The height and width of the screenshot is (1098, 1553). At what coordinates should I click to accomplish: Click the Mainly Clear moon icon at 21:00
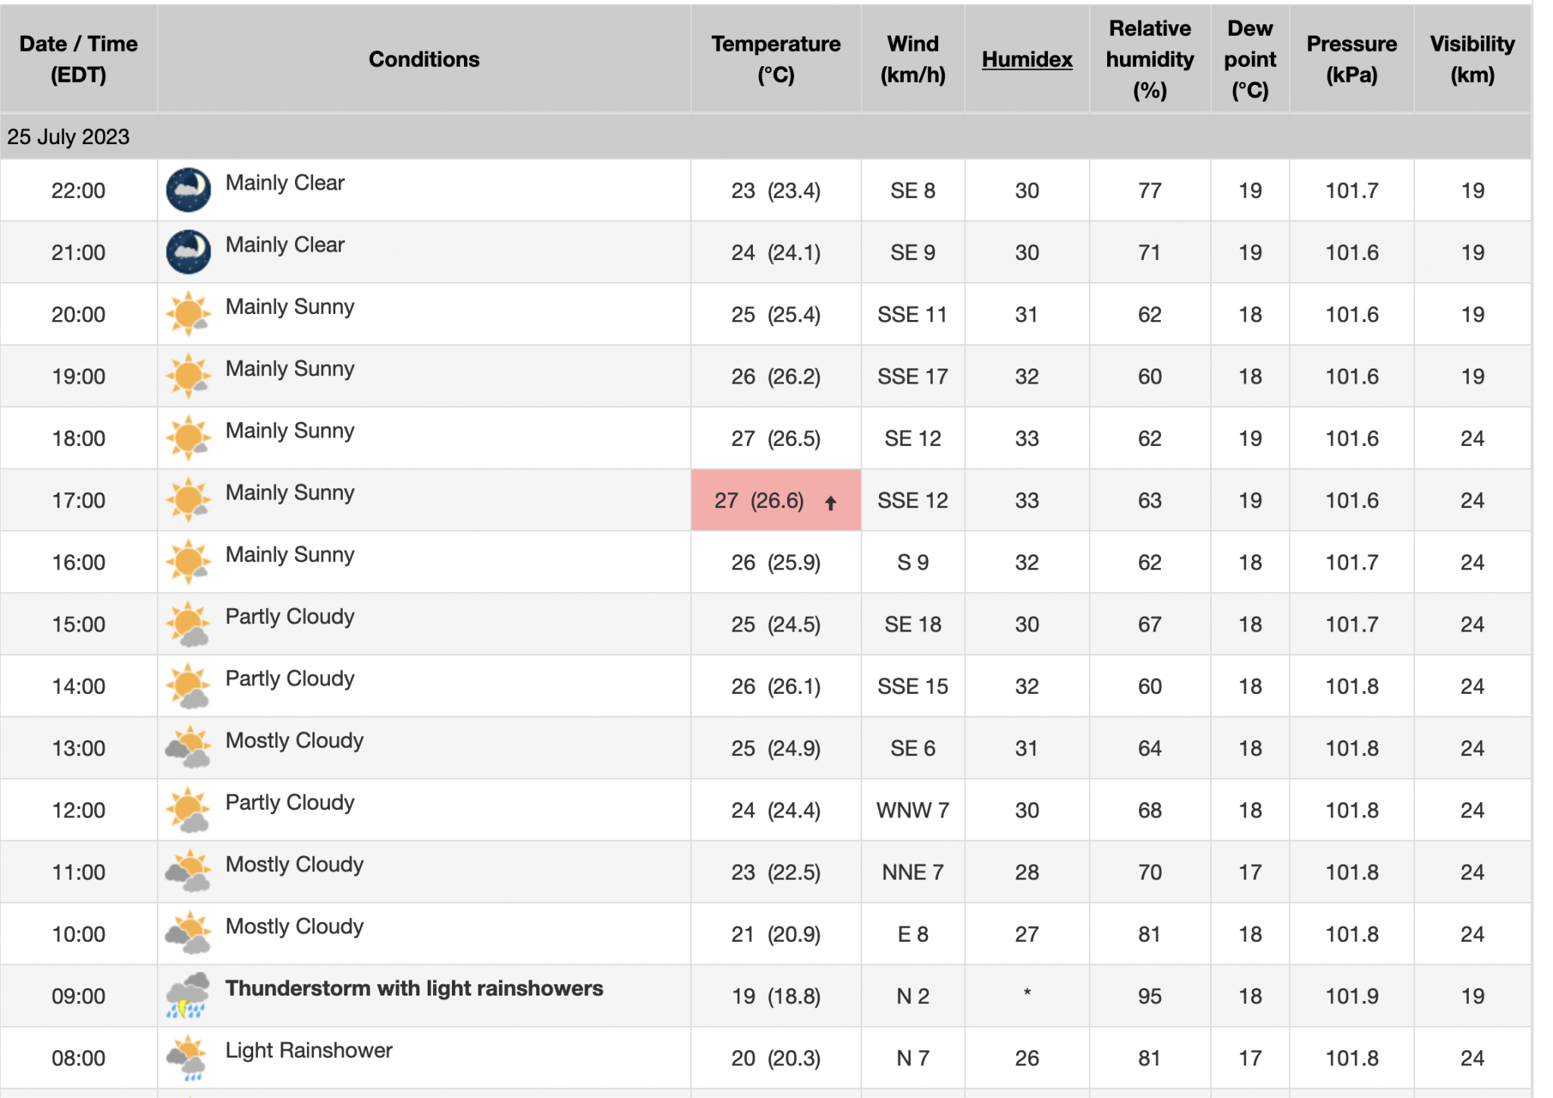(188, 252)
